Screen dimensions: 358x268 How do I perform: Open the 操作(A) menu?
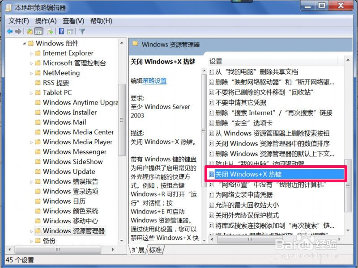46,21
